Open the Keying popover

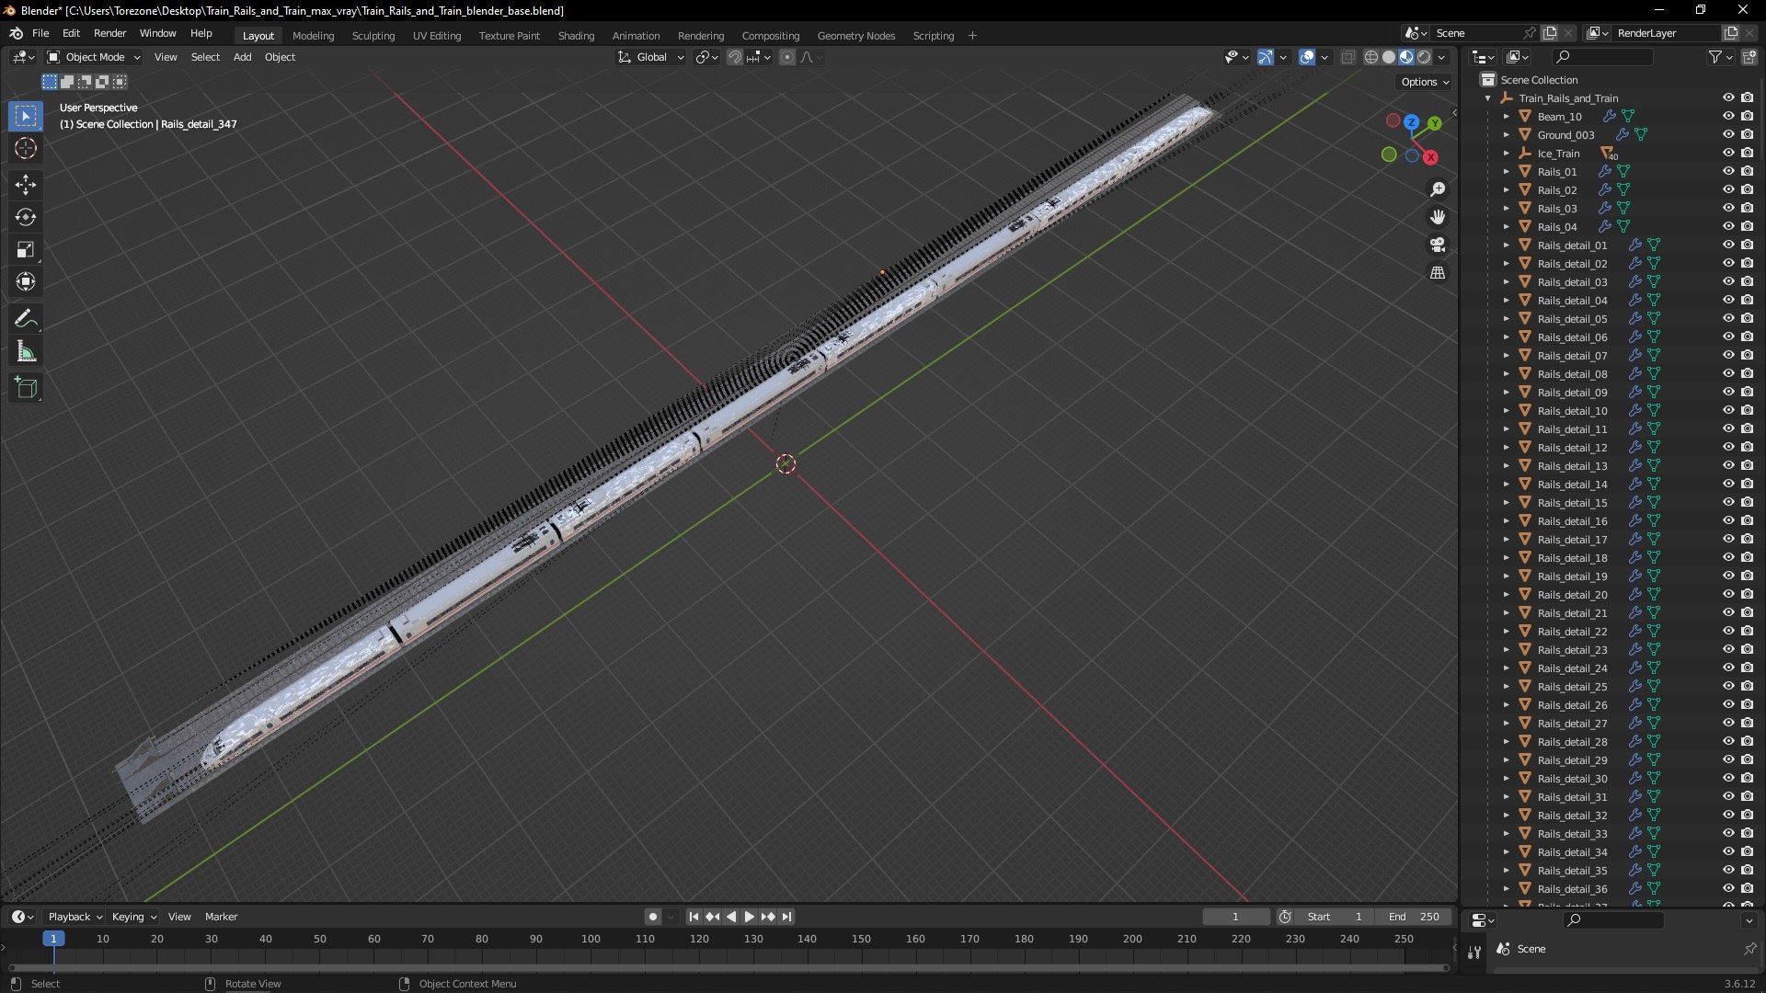pos(133,917)
